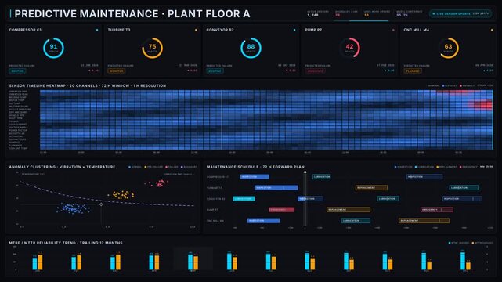
Task: Open Pump P7 Replacement task bar
Action: (349, 210)
